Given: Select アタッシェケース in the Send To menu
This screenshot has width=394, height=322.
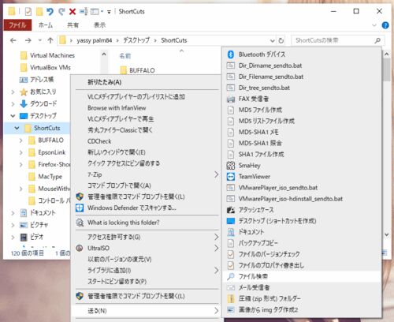Looking at the screenshot, I should pos(302,210).
